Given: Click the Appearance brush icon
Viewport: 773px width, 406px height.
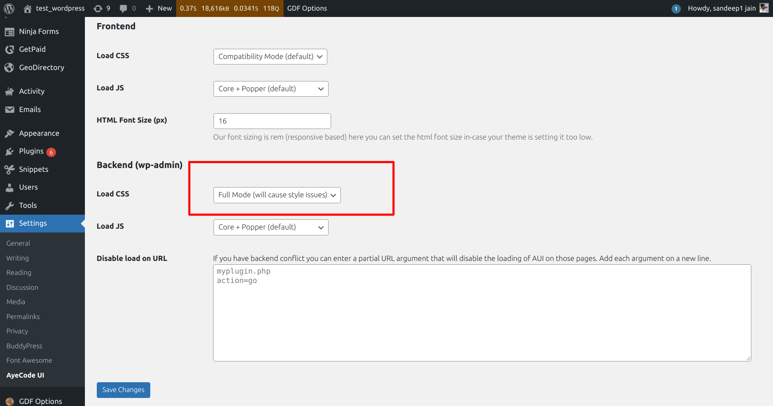Looking at the screenshot, I should point(9,133).
